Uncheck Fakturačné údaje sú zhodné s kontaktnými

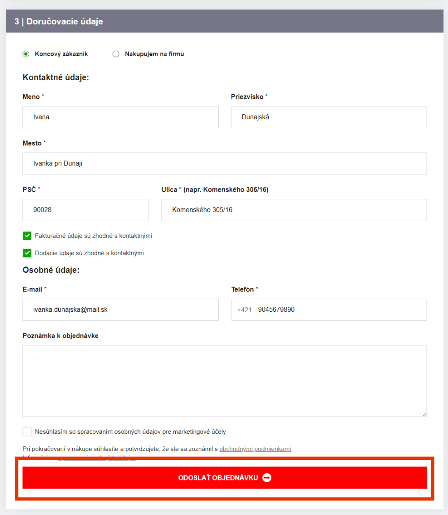(x=27, y=236)
